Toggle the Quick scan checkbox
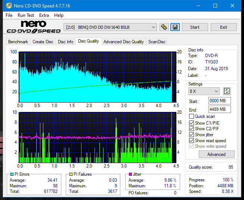Image resolution: width=244 pixels, height=200 pixels. pos(191,116)
